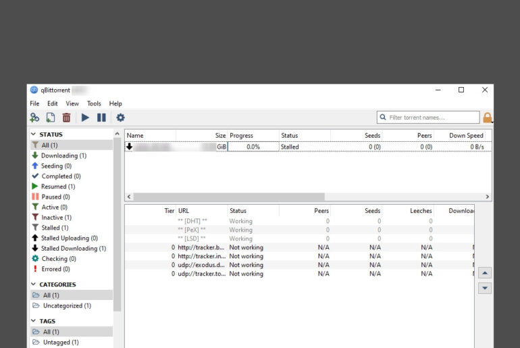Select the http://tracker.in... tracker row

click(299, 256)
